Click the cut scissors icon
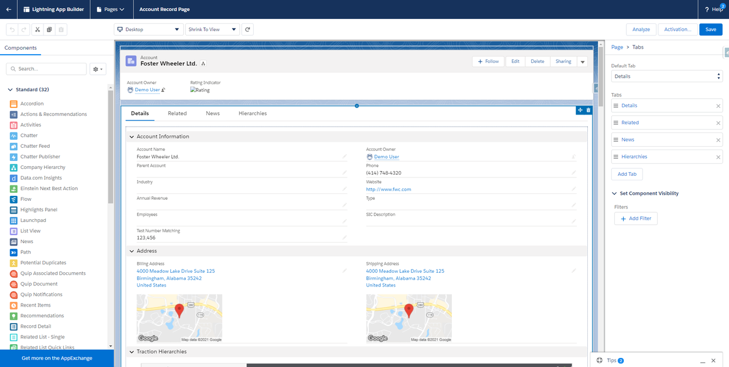 pos(37,29)
